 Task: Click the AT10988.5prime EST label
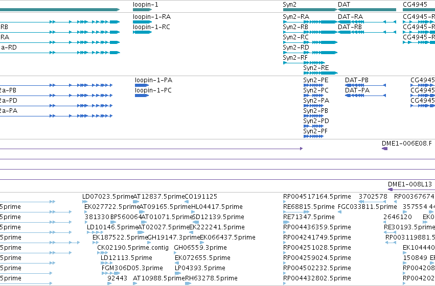click(158, 278)
